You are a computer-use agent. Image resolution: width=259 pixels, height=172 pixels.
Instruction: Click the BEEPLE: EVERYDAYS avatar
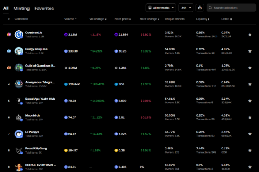(19, 167)
